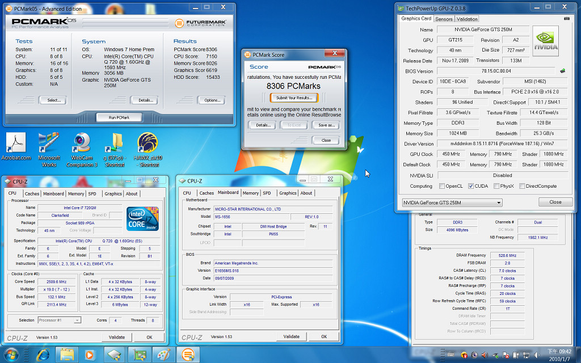This screenshot has width=581, height=363.
Task: Click Details... under PCMark System
Action: pos(146,100)
